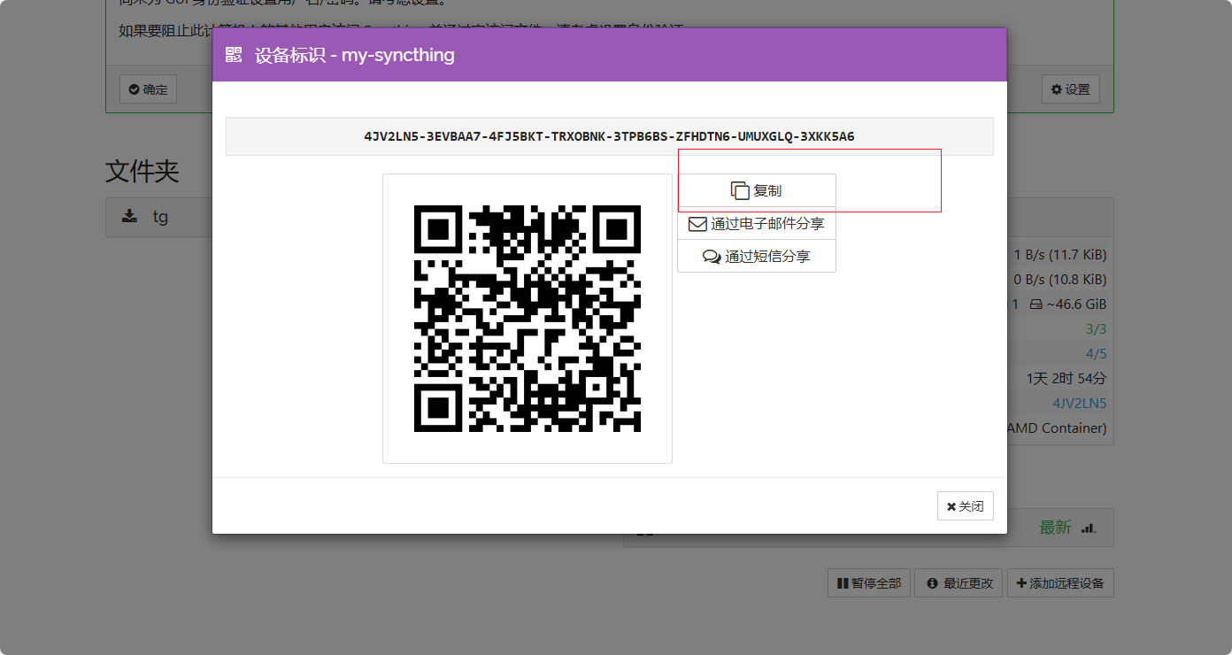This screenshot has height=655, width=1232.
Task: Share device ID via 通过电子邮件分享
Action: click(x=757, y=224)
